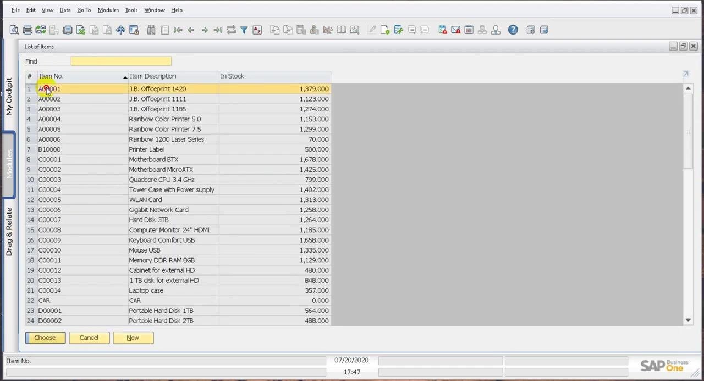704x381 pixels.
Task: Select Portable Hard Disk 2TB row
Action: click(x=178, y=321)
